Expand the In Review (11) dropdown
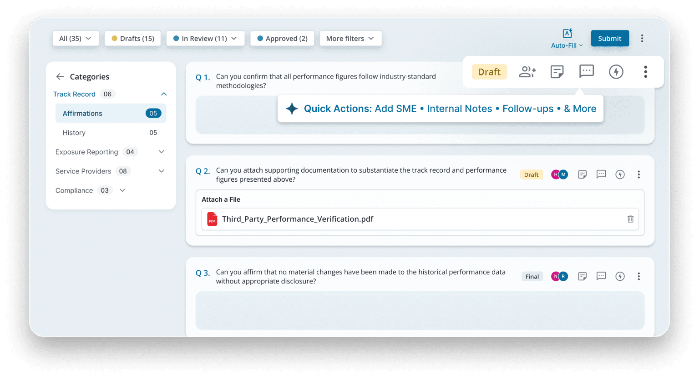This screenshot has height=378, width=699. [205, 39]
